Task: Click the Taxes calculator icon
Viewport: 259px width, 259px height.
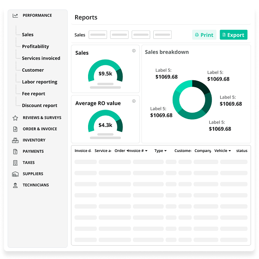Action: pyautogui.click(x=15, y=163)
